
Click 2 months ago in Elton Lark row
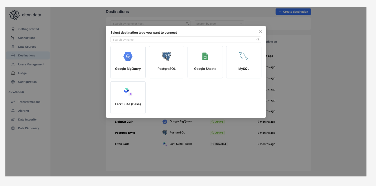click(266, 144)
